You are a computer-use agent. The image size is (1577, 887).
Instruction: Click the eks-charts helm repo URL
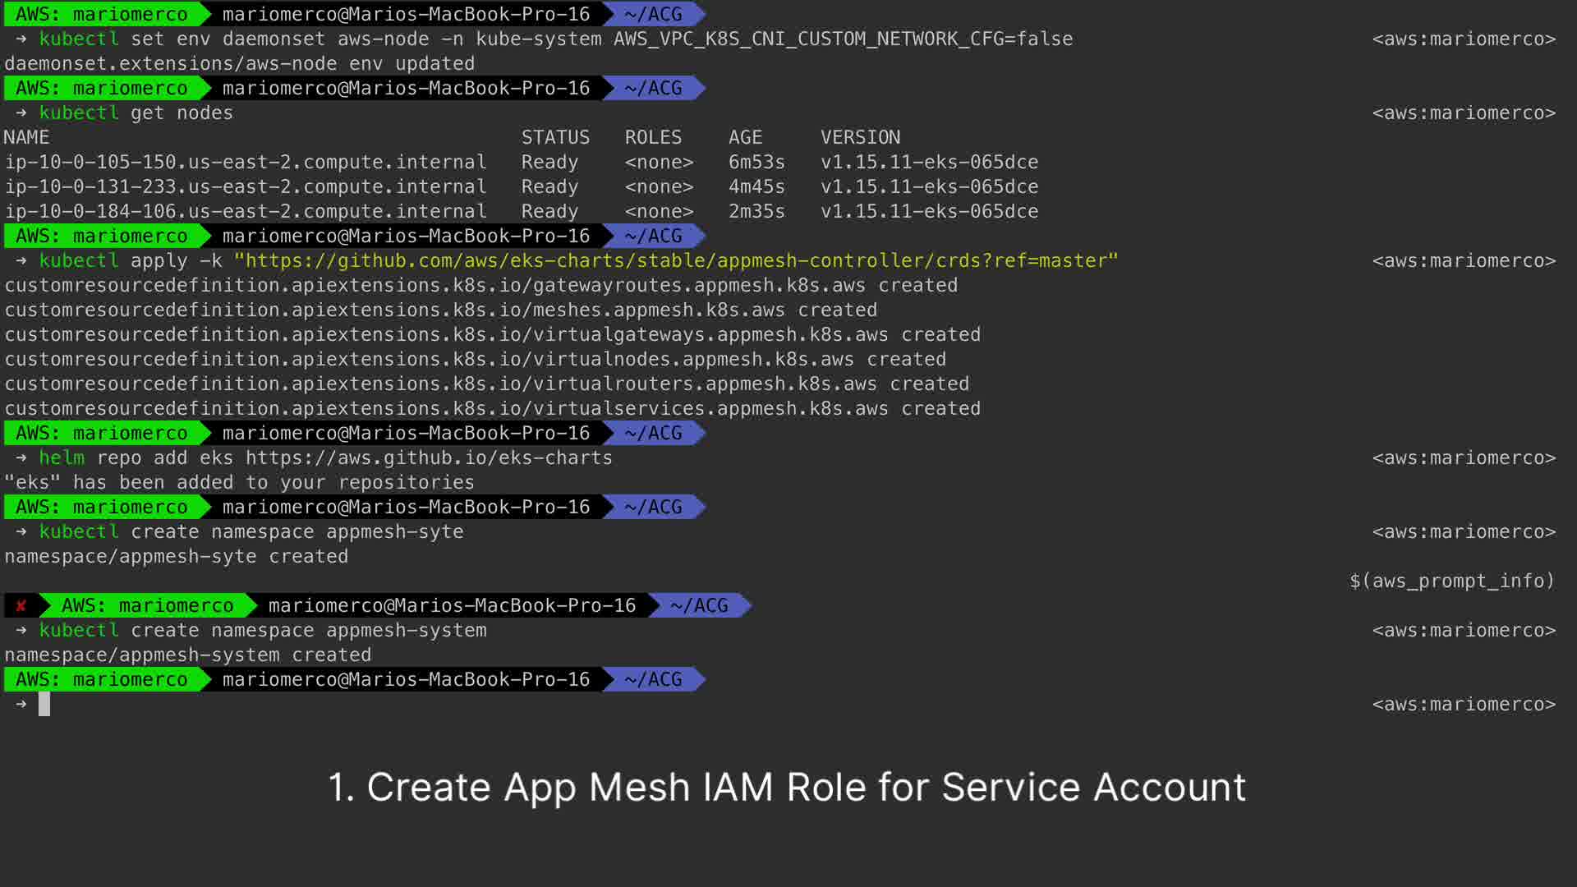[429, 457]
